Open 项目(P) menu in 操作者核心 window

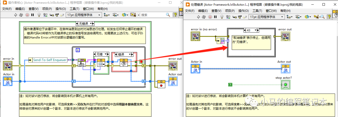coord(47,9)
